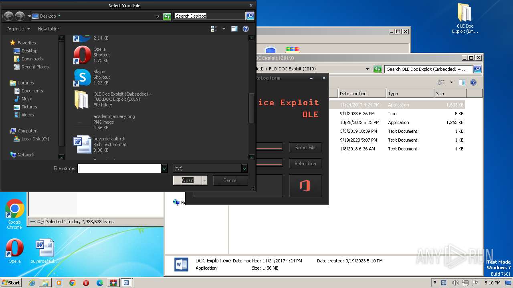Open Internet Explorer from taskbar
This screenshot has height=288, width=513.
32,283
